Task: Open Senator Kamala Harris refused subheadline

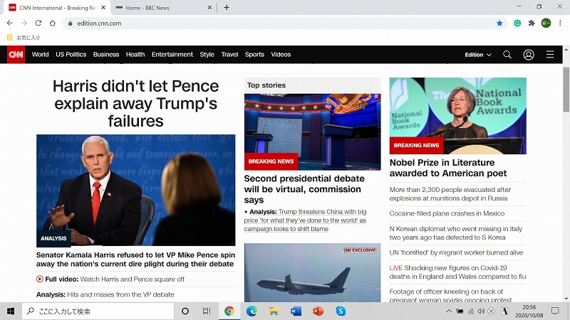Action: (x=135, y=260)
